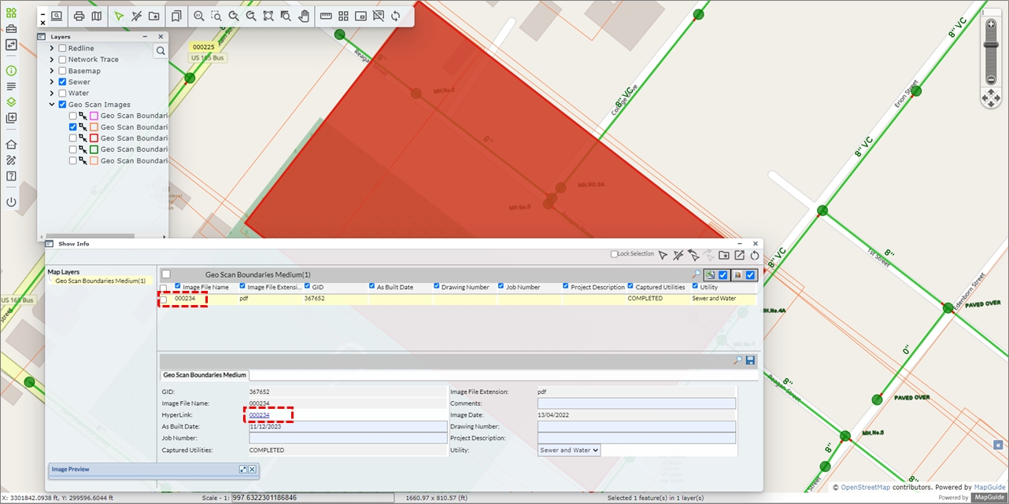Collapse the Geo Scan Images group
Image resolution: width=1009 pixels, height=504 pixels.
click(52, 105)
